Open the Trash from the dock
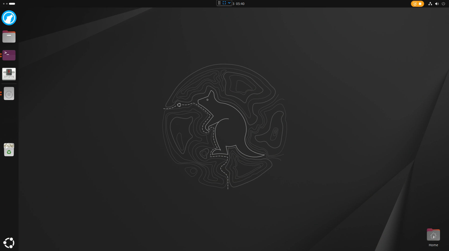The image size is (449, 251). tap(9, 149)
